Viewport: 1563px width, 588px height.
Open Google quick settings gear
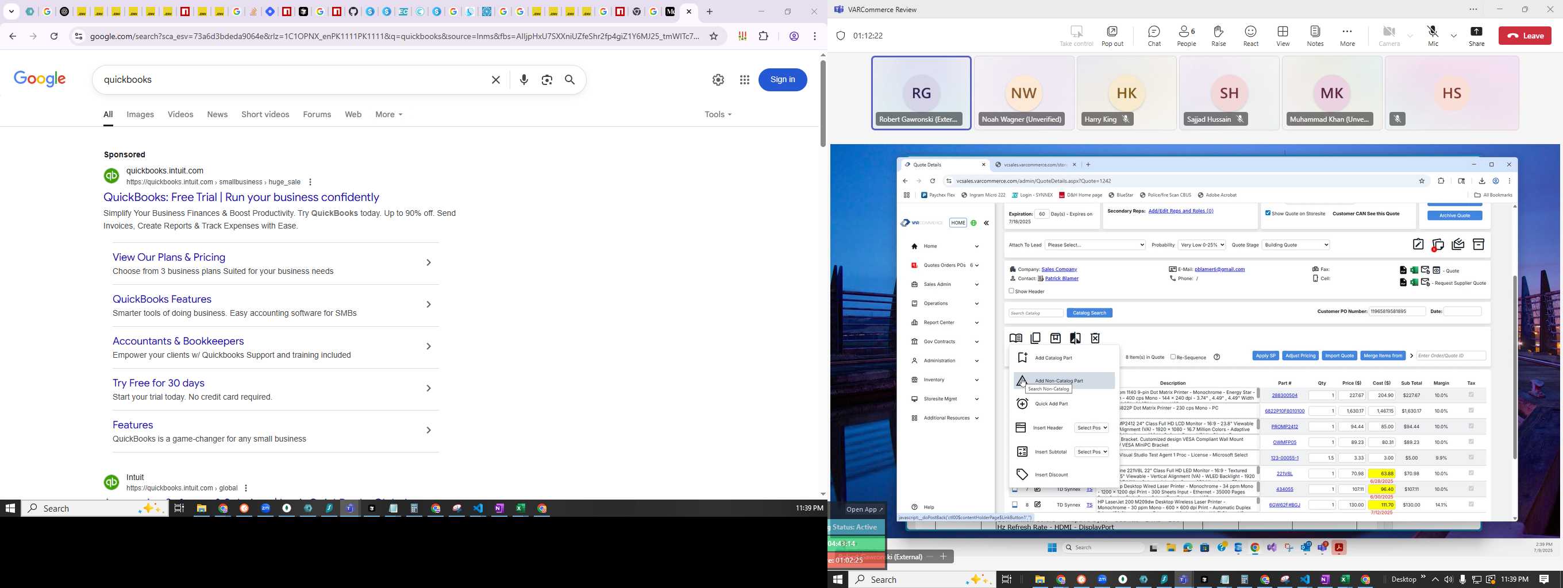click(x=718, y=80)
